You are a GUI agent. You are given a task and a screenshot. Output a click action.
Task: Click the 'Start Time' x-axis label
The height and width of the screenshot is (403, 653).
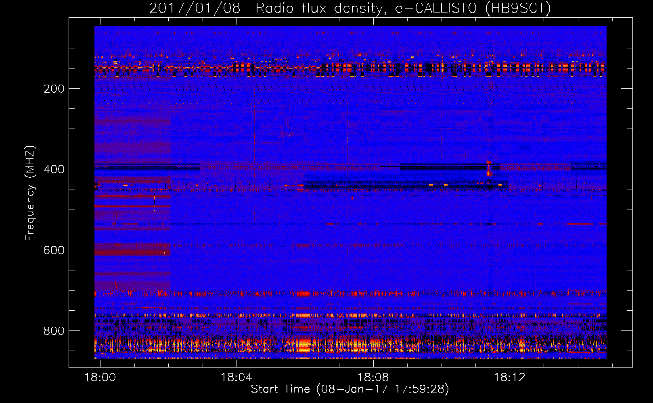[x=350, y=389]
